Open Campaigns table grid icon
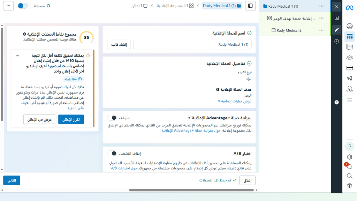Screen dimensions: 357x201 (349, 37)
